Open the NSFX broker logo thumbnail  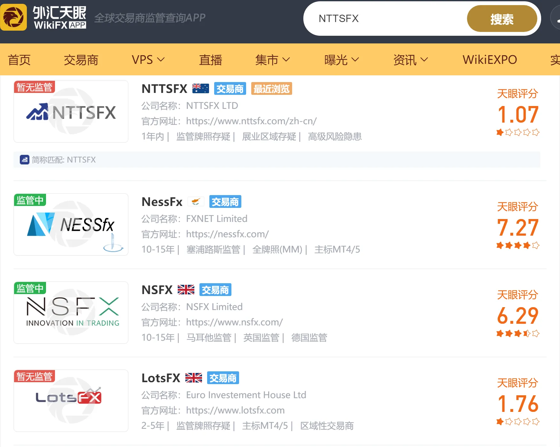click(71, 313)
